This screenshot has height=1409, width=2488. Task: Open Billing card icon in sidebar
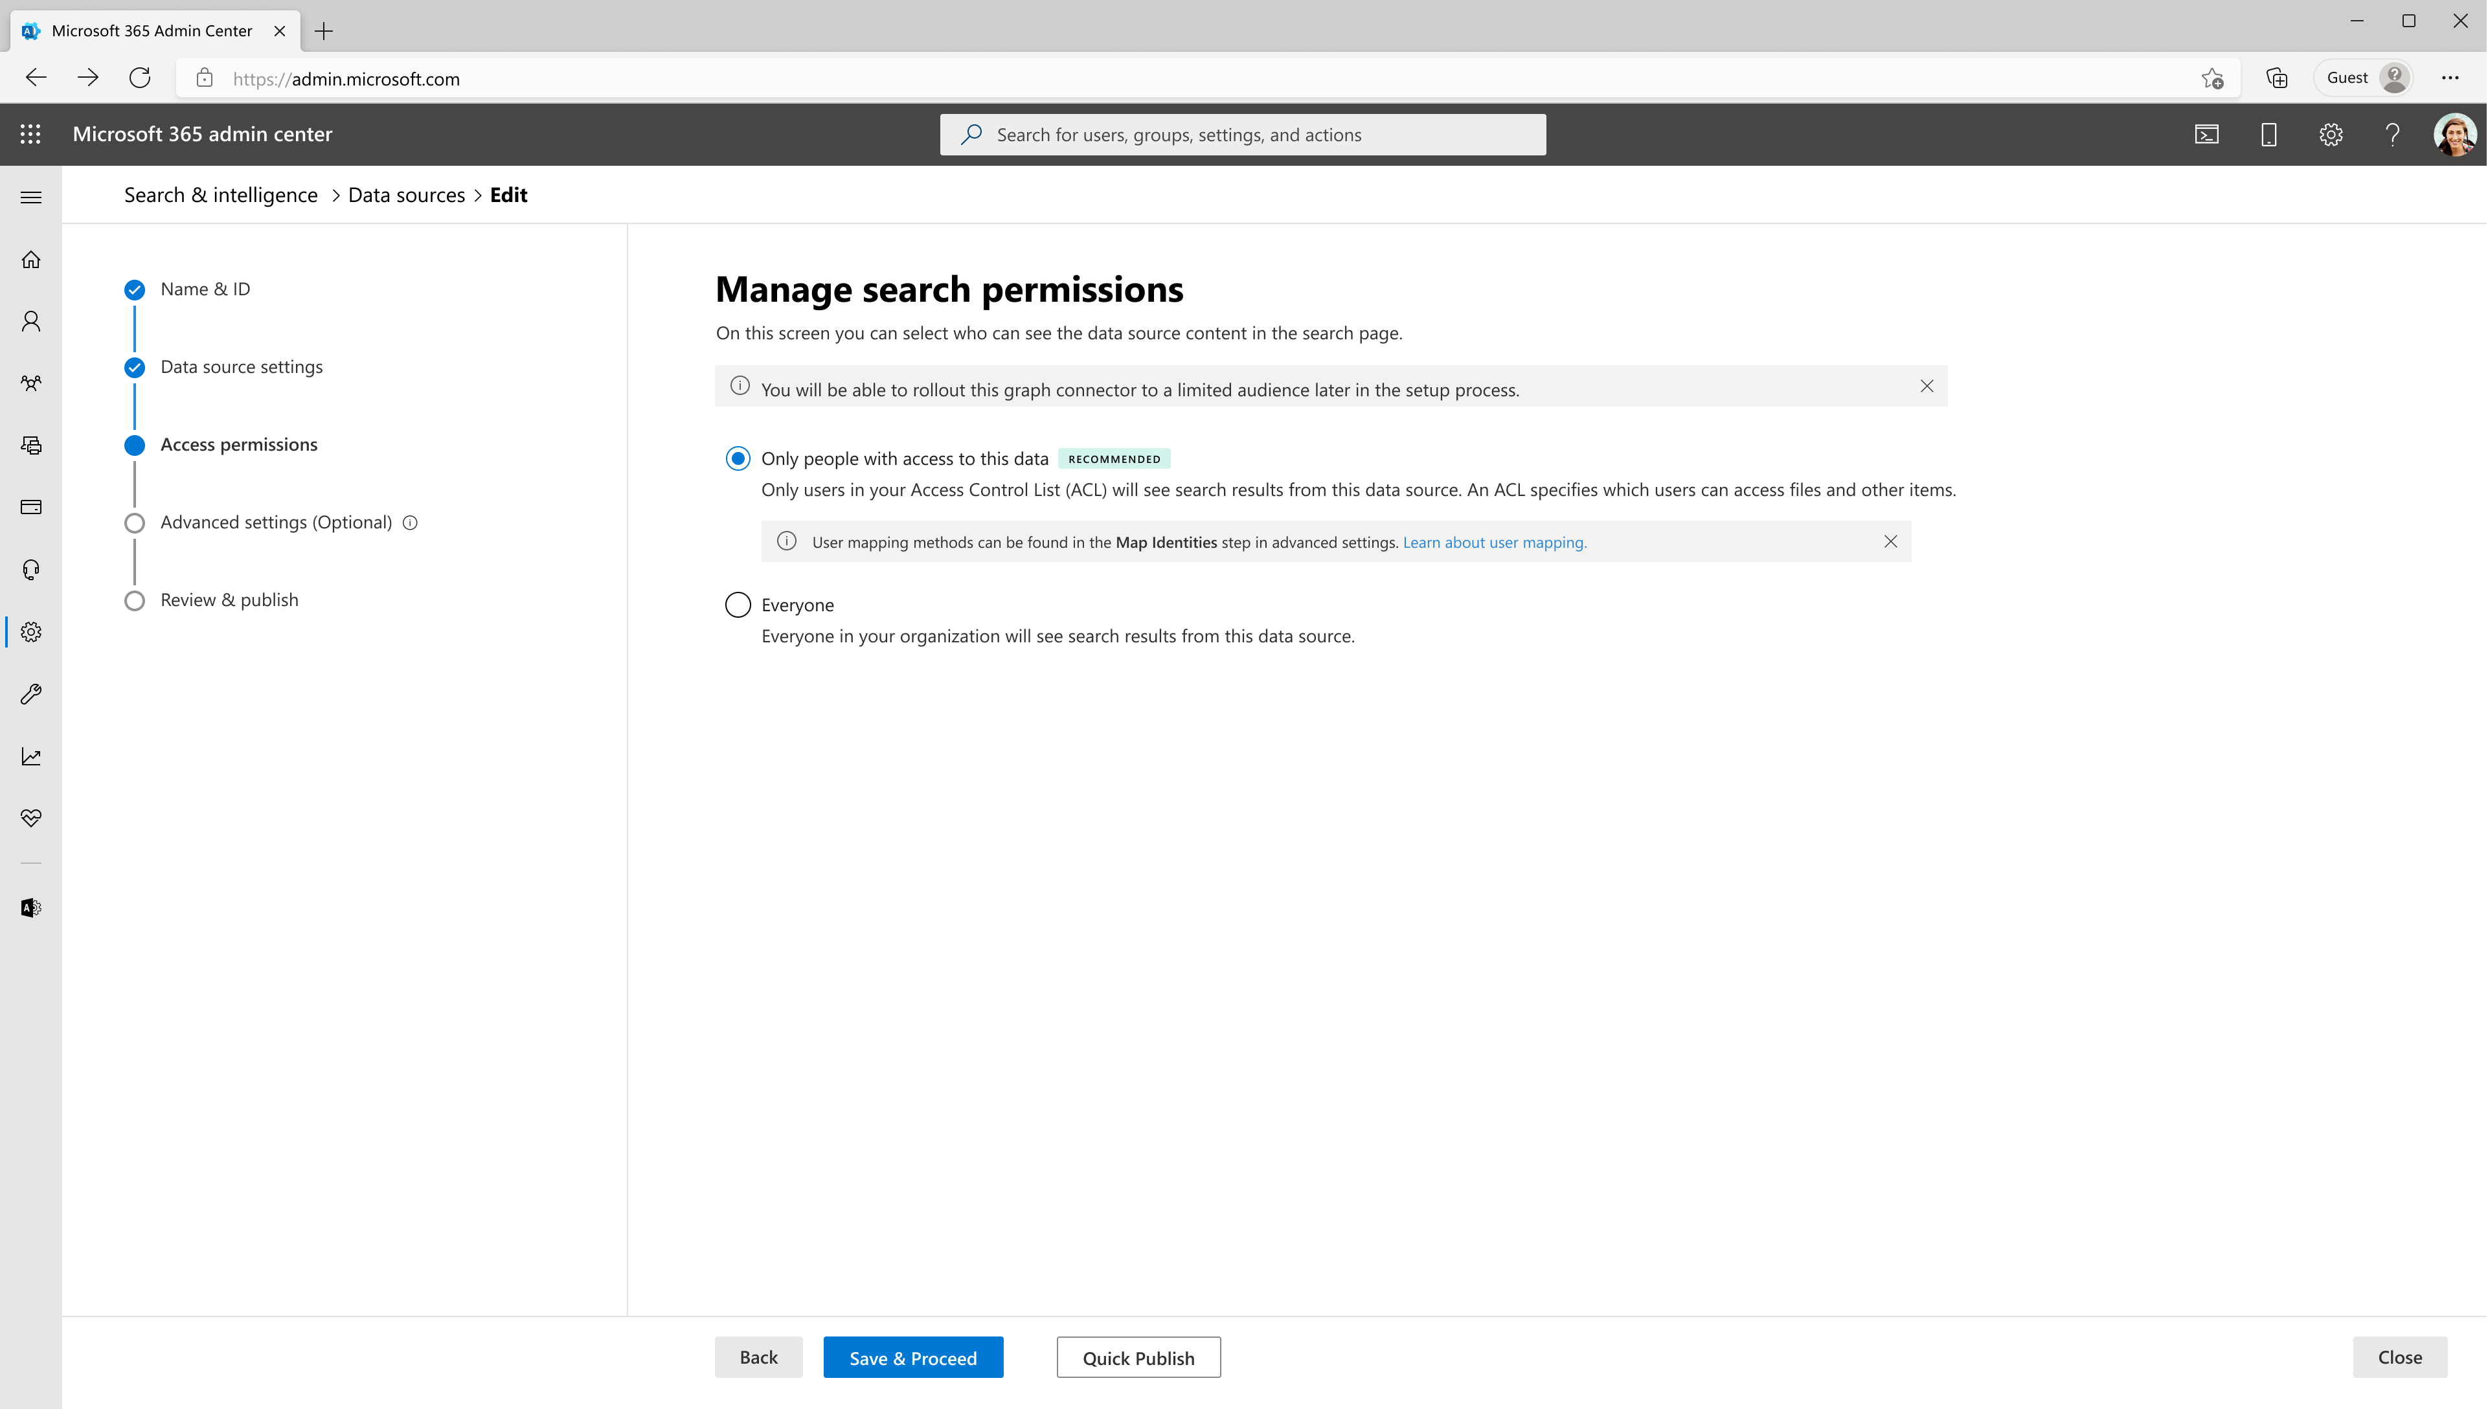[x=31, y=507]
